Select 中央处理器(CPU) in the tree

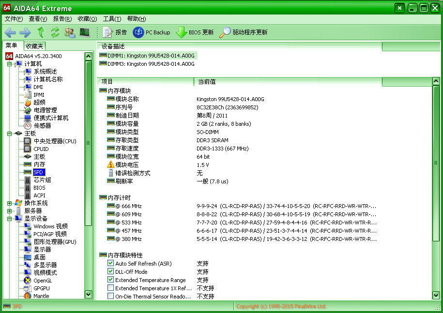tap(50, 141)
